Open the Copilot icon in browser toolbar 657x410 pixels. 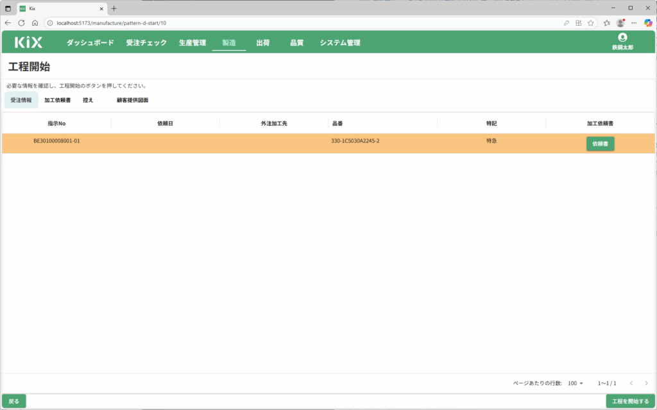[x=648, y=22]
